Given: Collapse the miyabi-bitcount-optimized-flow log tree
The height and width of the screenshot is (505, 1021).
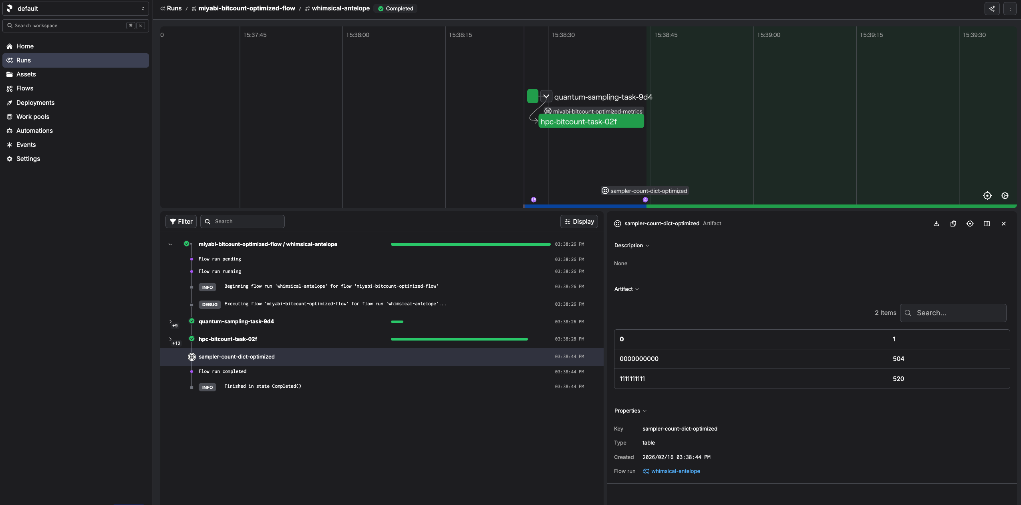Looking at the screenshot, I should 170,244.
